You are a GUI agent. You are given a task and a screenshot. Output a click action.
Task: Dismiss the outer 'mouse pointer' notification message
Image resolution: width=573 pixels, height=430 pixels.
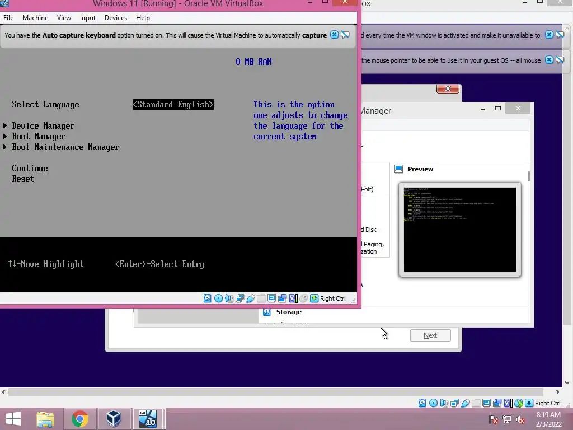[549, 60]
